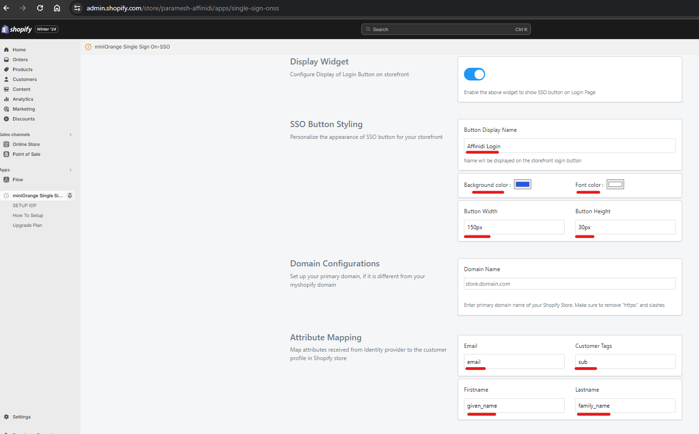The width and height of the screenshot is (699, 434).
Task: Click the Button Height field
Action: coord(625,227)
